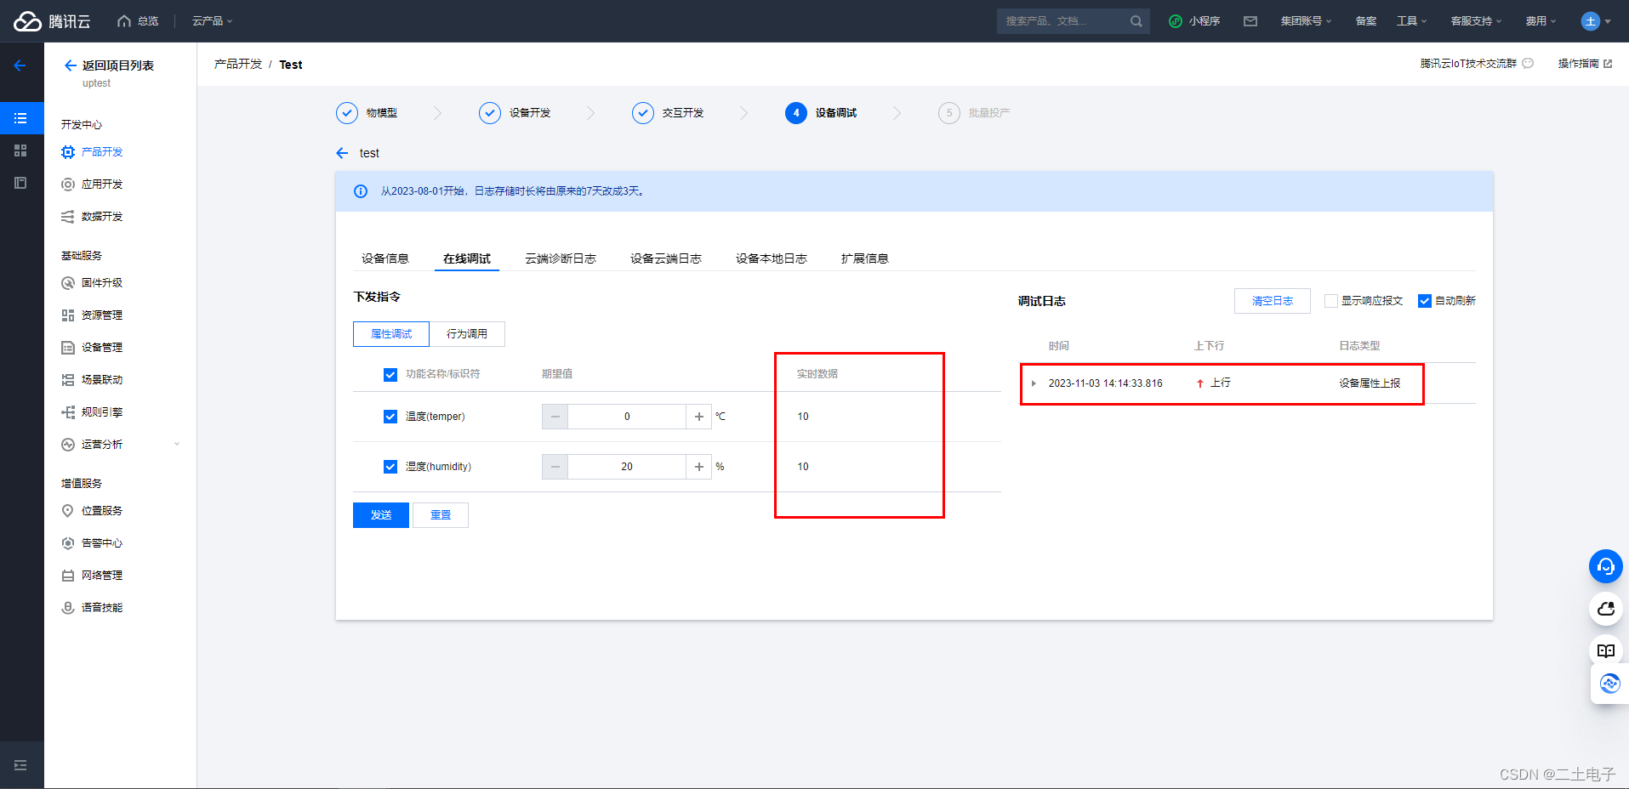Viewport: 1629px width, 789px height.
Task: Select the 属性调试 tab
Action: coord(391,334)
